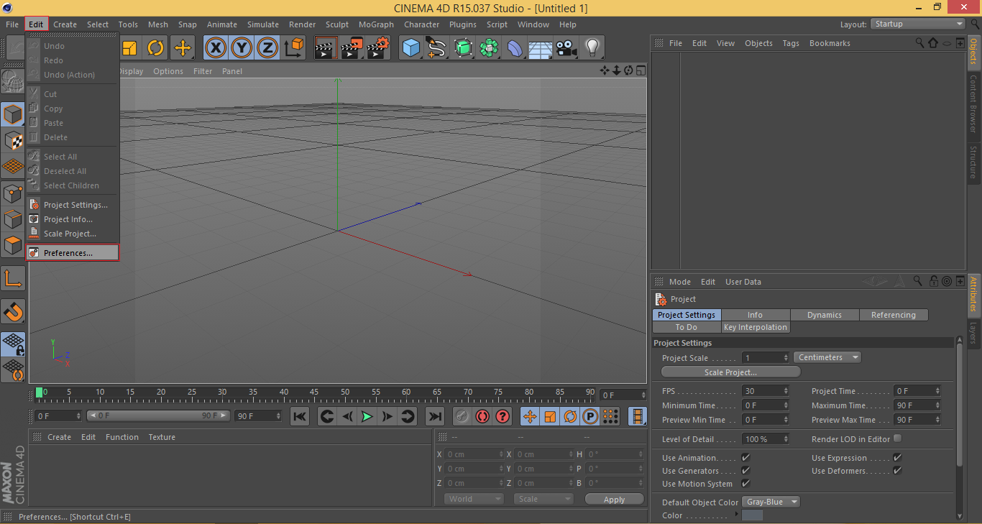The width and height of the screenshot is (982, 524).
Task: Click frame 45 on timeline ruler
Action: tap(314, 392)
